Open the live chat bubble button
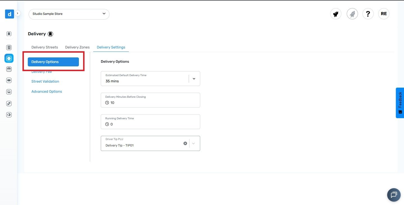Viewport: 404px width, 205px height. [x=394, y=195]
